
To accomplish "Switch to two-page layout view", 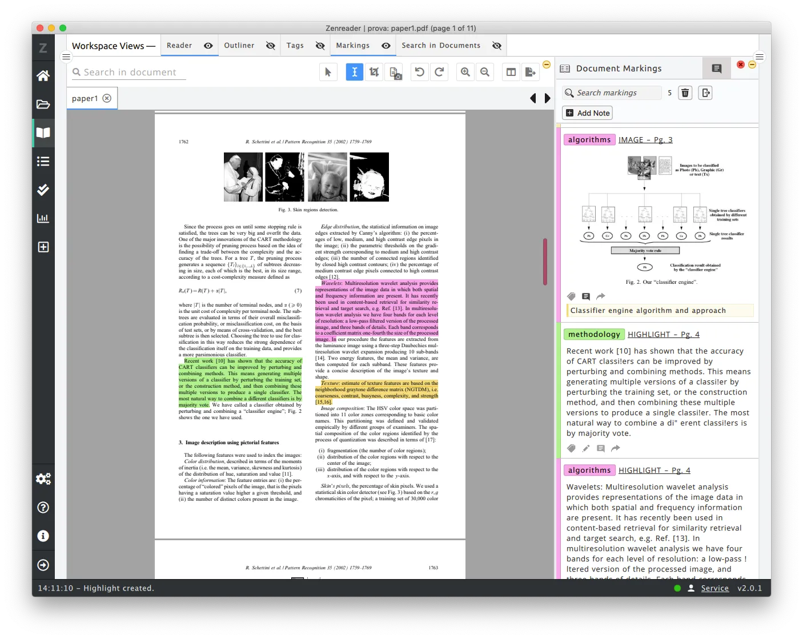I will (x=511, y=71).
